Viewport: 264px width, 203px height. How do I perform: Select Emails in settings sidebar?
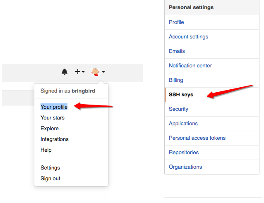pyautogui.click(x=177, y=51)
